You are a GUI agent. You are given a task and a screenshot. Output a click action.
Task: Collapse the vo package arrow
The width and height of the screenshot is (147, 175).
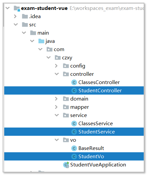pos(57,140)
